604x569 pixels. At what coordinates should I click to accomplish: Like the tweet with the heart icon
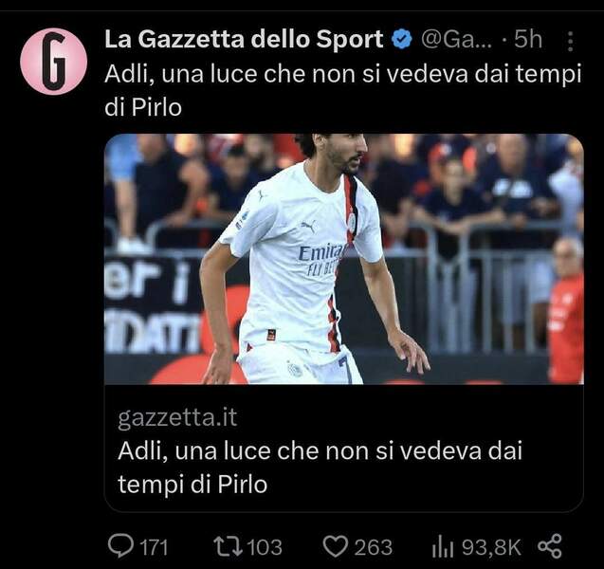coord(335,546)
